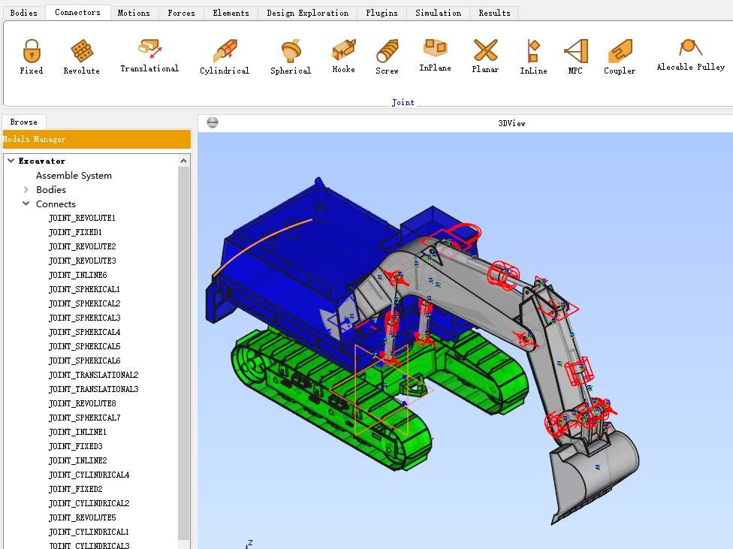Select JOINT_INLINE1 entry
Image resolution: width=733 pixels, height=549 pixels.
pyautogui.click(x=77, y=432)
